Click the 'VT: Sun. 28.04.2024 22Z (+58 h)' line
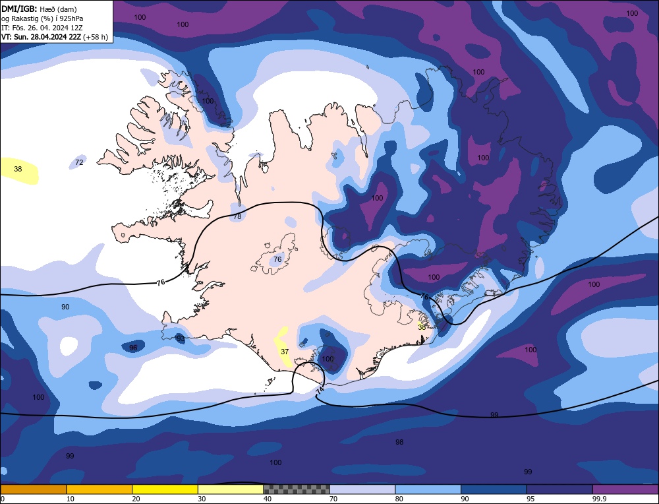The width and height of the screenshot is (659, 504). click(55, 37)
